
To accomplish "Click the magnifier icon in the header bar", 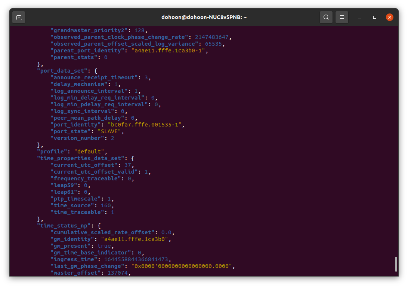I will point(326,17).
